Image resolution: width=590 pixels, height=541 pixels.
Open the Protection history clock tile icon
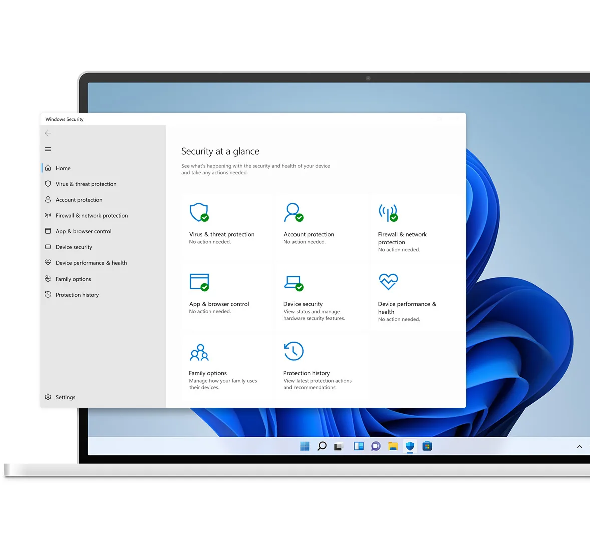point(294,351)
